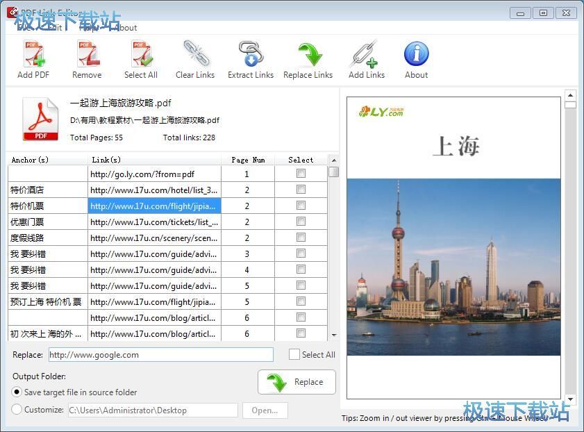The image size is (584, 432).
Task: Click the preview pane's scroll-down arrow
Action: click(x=570, y=399)
